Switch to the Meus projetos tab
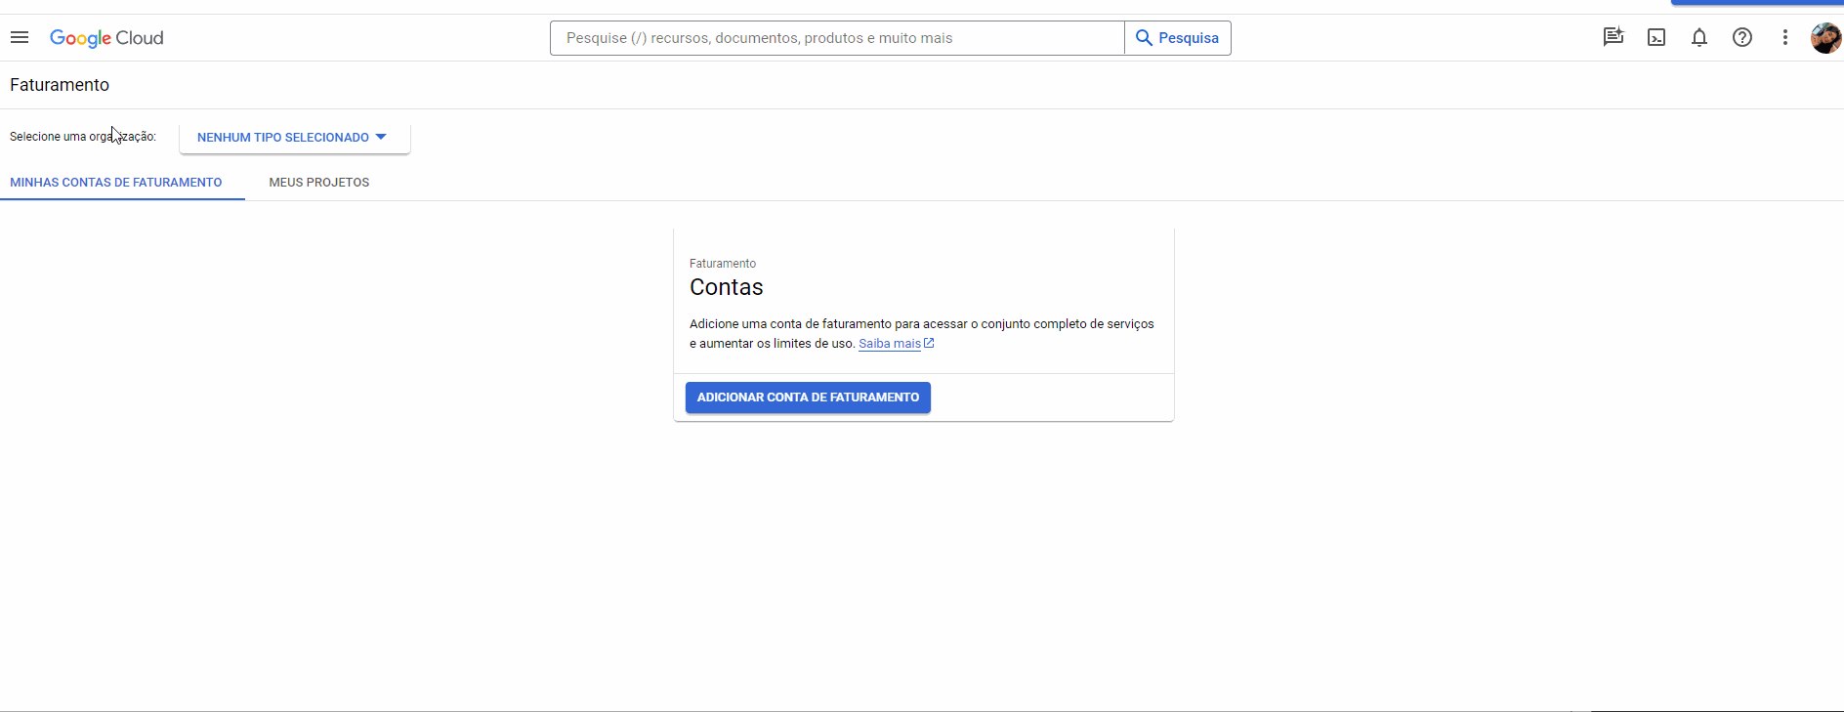This screenshot has width=1844, height=712. pyautogui.click(x=319, y=183)
